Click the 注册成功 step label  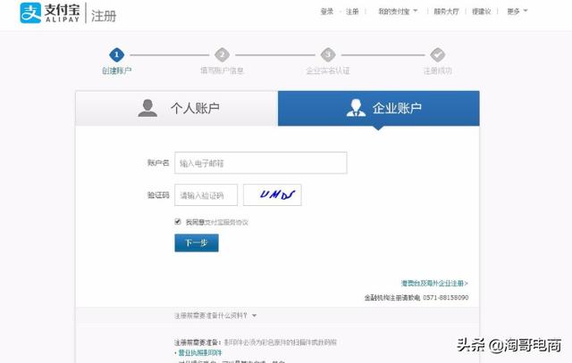(x=437, y=70)
